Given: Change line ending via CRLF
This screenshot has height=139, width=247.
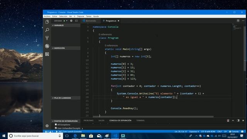Looking at the screenshot, I should click(220, 132).
